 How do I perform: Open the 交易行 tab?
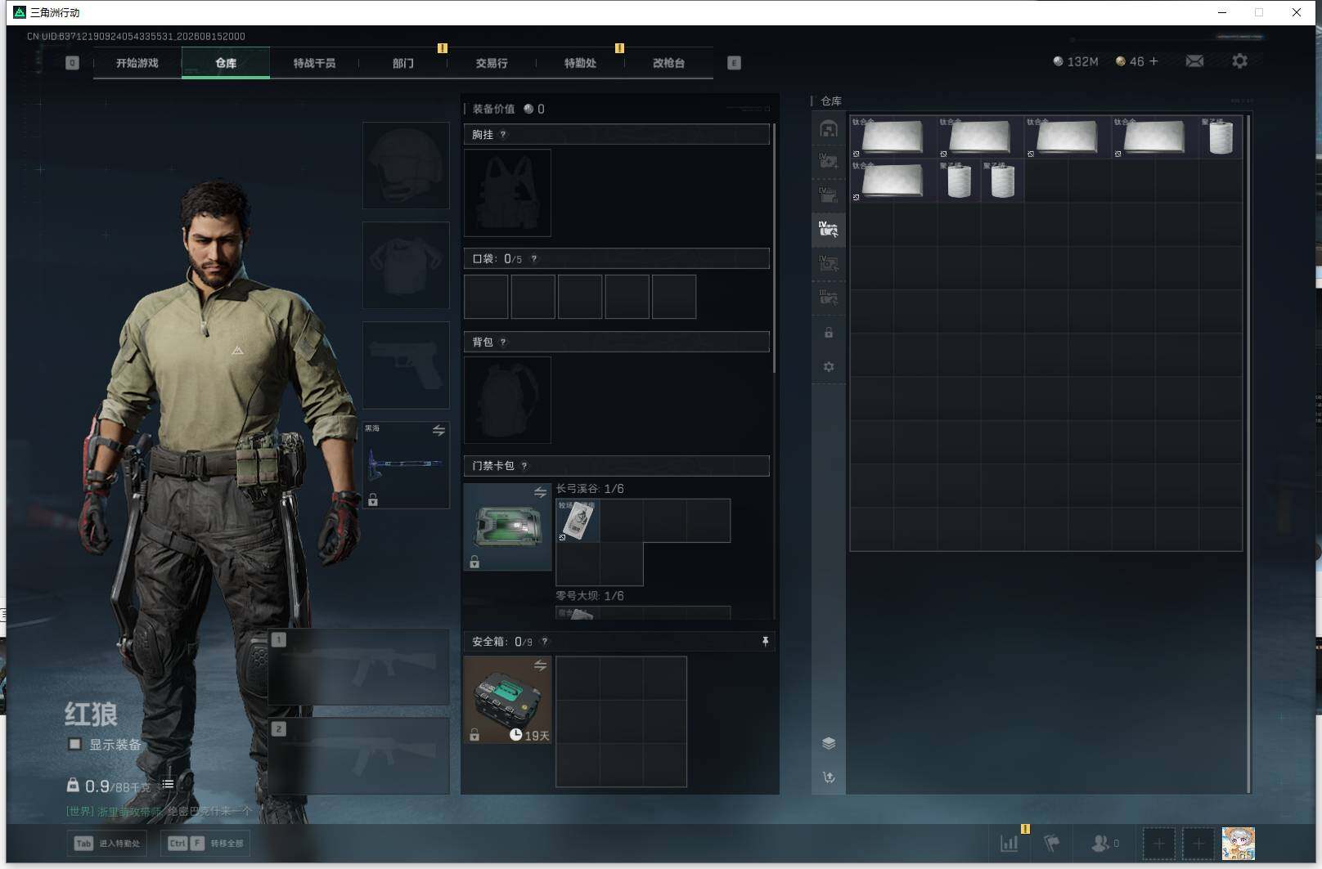pyautogui.click(x=492, y=63)
